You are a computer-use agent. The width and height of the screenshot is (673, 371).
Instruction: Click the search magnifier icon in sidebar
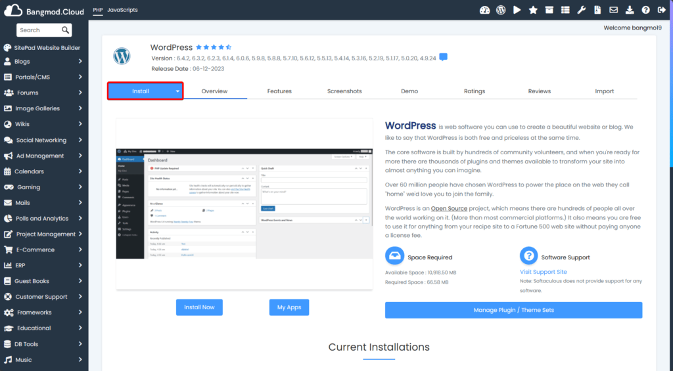[x=65, y=30]
